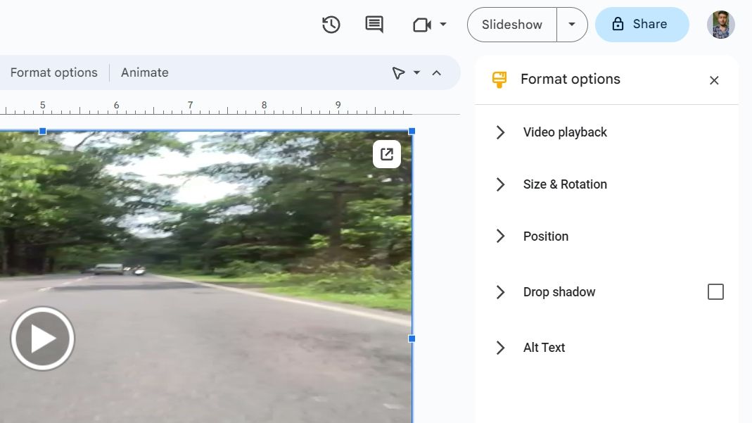Viewport: 752px width, 423px height.
Task: Expand the Size & Rotation section
Action: [500, 184]
